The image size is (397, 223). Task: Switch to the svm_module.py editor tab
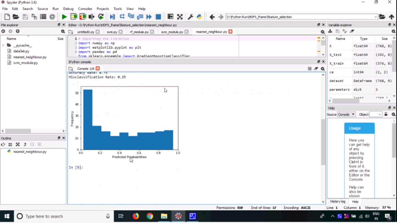pos(172,32)
